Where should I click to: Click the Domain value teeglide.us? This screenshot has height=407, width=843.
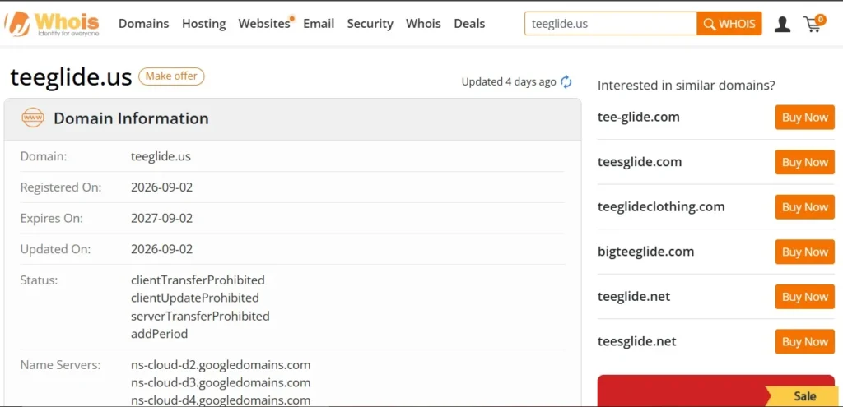(x=161, y=156)
